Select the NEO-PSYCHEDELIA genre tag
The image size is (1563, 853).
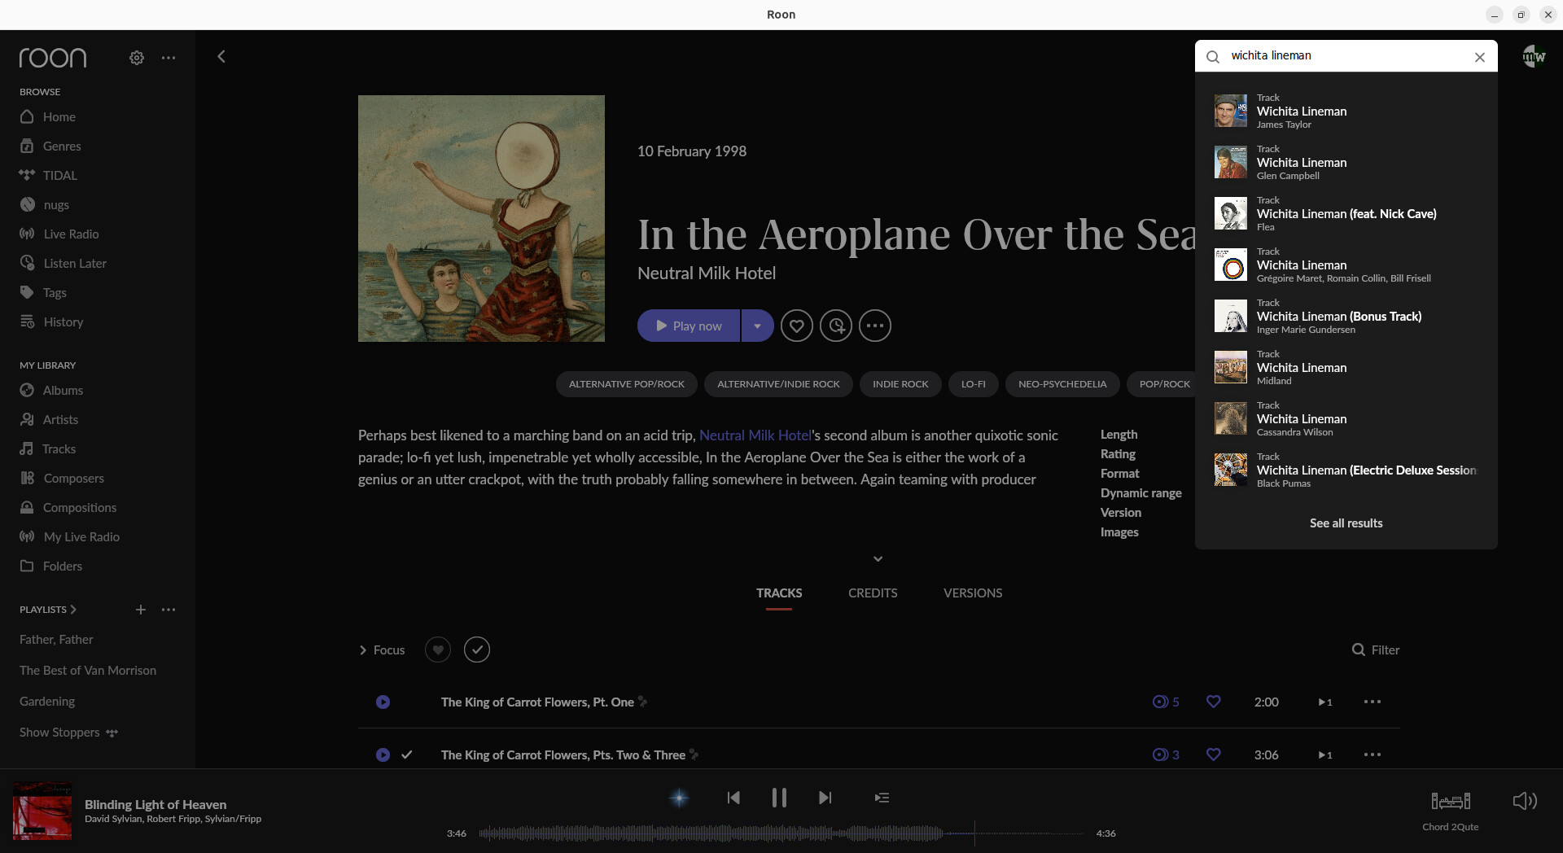point(1062,384)
